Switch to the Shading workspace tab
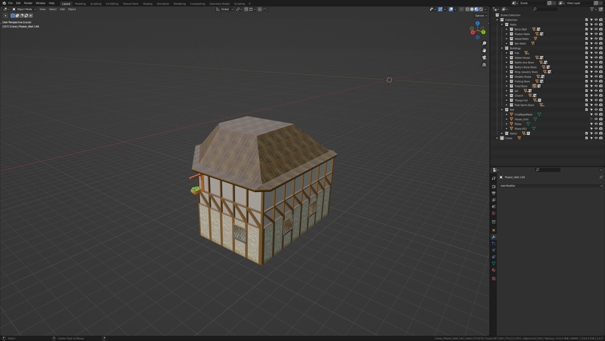The height and width of the screenshot is (341, 605). point(147,3)
